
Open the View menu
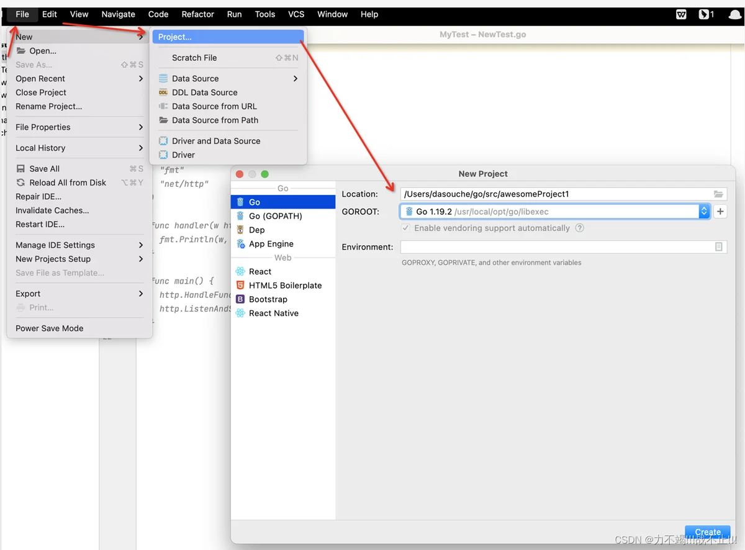(79, 14)
